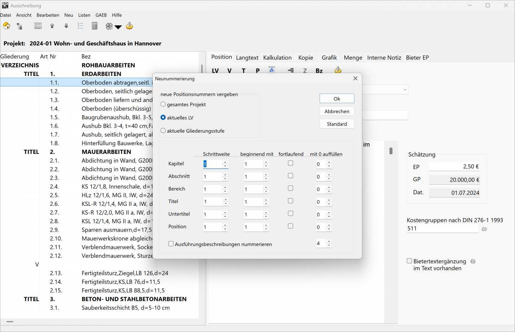Click the V insert icon

[x=229, y=70]
